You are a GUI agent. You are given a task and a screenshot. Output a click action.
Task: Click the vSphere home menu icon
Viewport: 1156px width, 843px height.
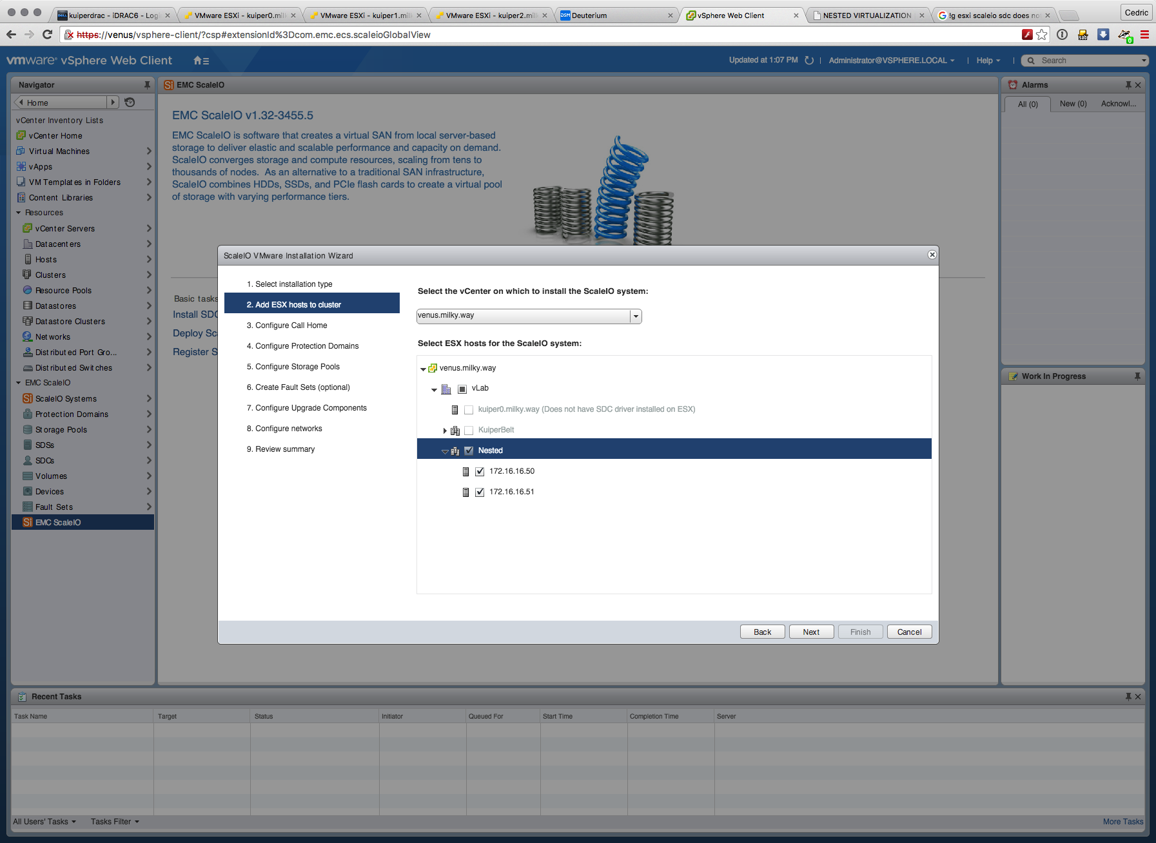tap(201, 61)
